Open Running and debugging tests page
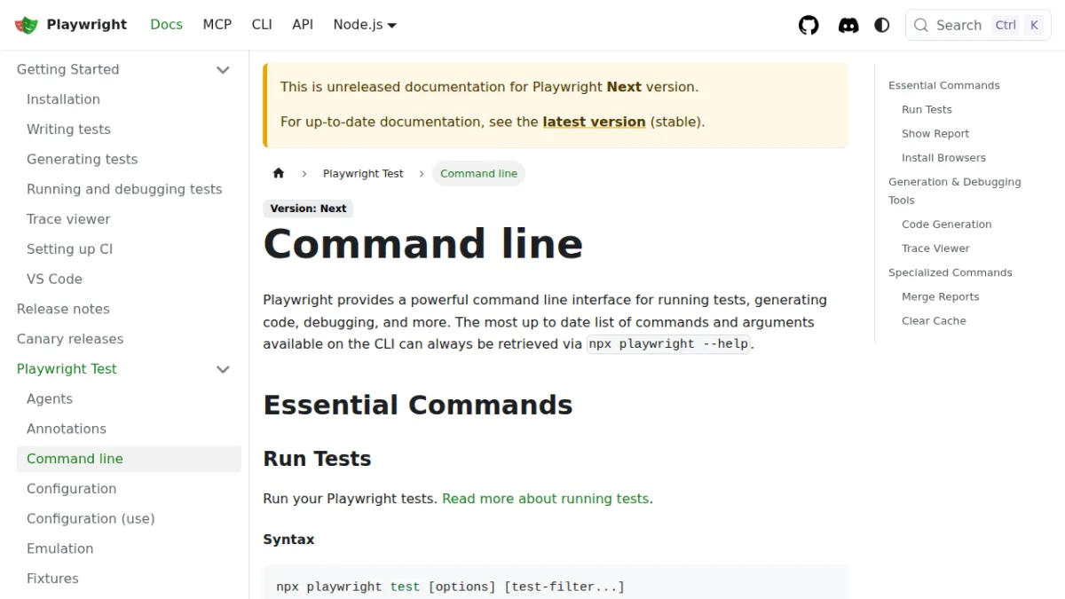Viewport: 1065px width, 599px height. click(124, 189)
